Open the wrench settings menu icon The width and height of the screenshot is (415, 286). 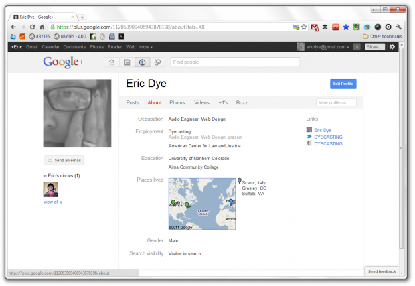click(x=398, y=27)
